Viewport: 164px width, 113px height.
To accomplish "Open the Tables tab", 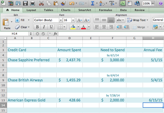I will click(49, 10).
